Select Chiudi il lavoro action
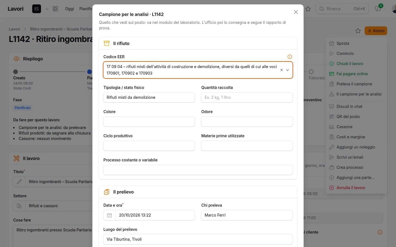Image resolution: width=396 pixels, height=247 pixels. tap(356, 64)
